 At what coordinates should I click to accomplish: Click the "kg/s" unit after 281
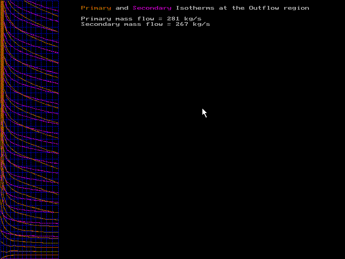193,19
